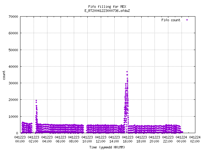Select the chart title 'Fifo filling for MEX'

pos(107,7)
